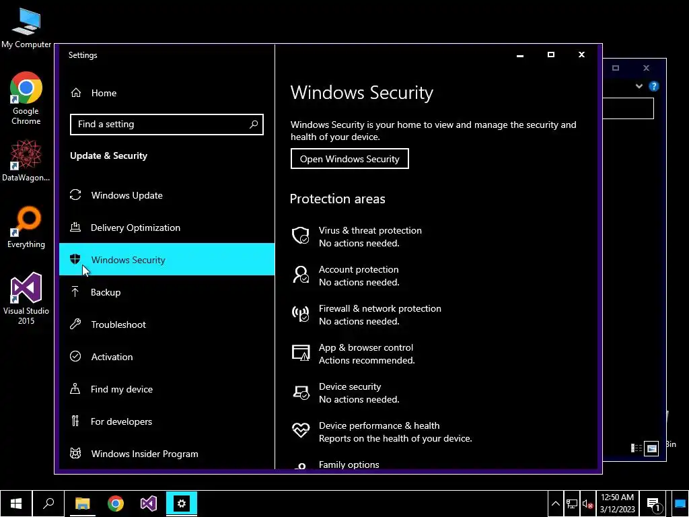The image size is (689, 517).
Task: Click the Firewall & network antenna icon
Action: point(301,314)
